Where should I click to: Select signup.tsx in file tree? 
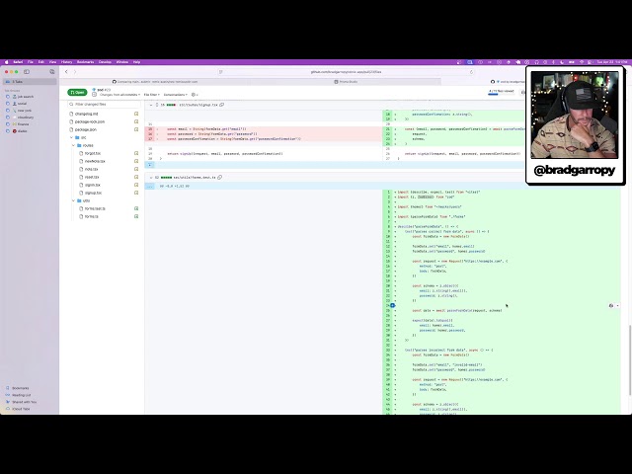(x=93, y=193)
